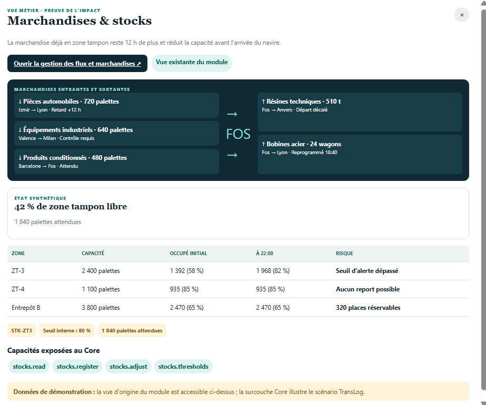Select the Résines techniques 510 t card

click(x=360, y=112)
